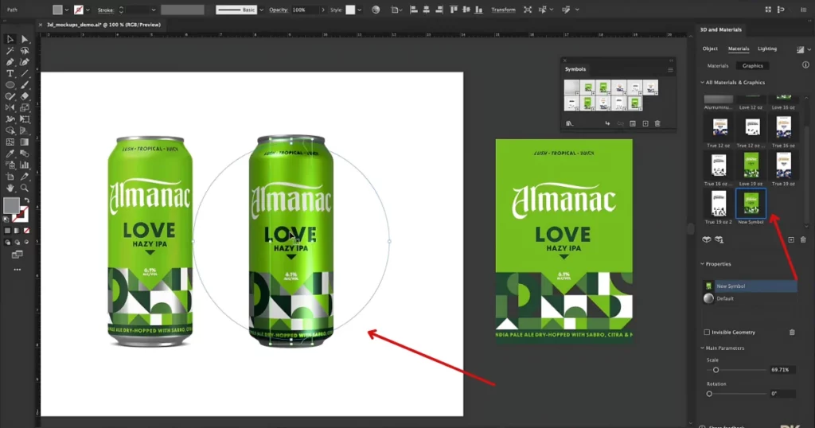
Task: Click Place Symbol Instance icon
Action: click(x=607, y=123)
